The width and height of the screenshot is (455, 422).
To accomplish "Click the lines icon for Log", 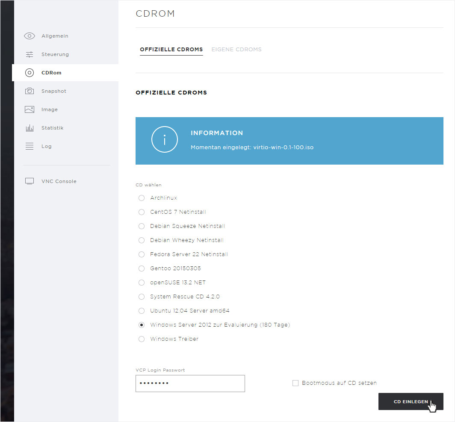I will [x=29, y=146].
